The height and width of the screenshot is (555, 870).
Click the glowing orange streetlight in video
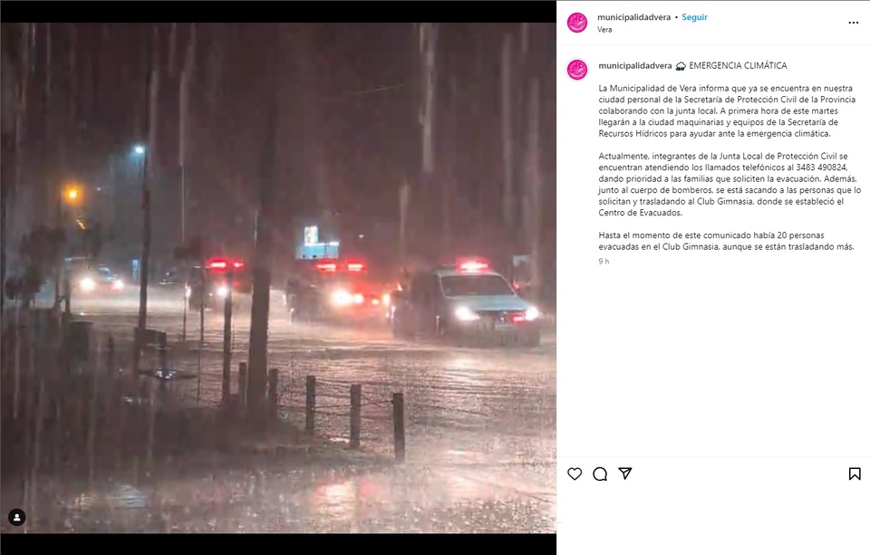tap(72, 194)
